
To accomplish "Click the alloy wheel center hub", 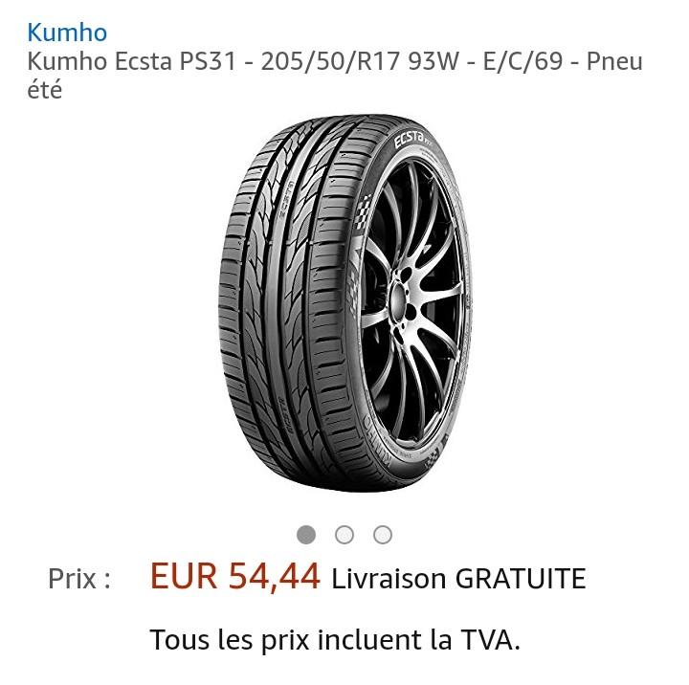I will click(398, 299).
